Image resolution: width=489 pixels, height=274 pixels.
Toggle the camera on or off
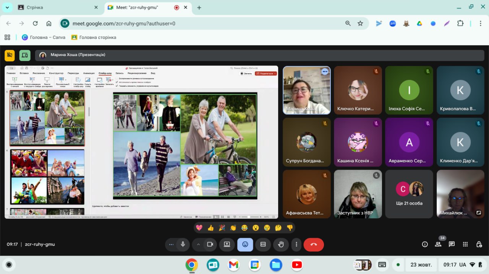[x=210, y=245]
